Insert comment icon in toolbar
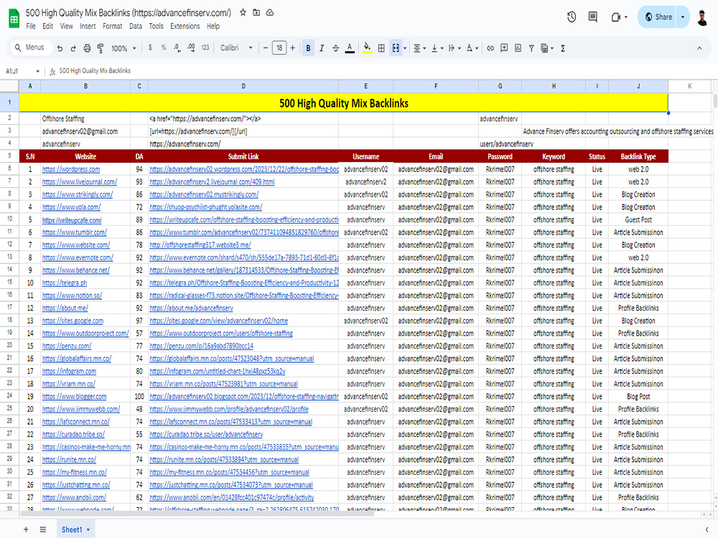The width and height of the screenshot is (718, 538). [x=504, y=48]
